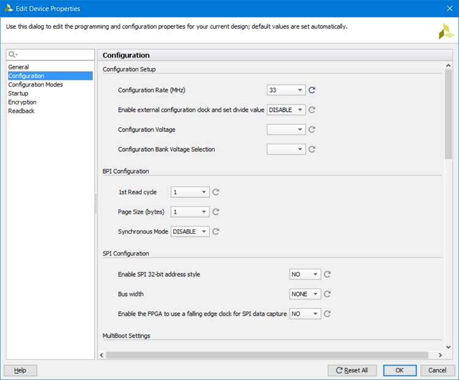Reset Synchronous Mode to default
Viewport: 459px width, 380px height.
pos(215,232)
